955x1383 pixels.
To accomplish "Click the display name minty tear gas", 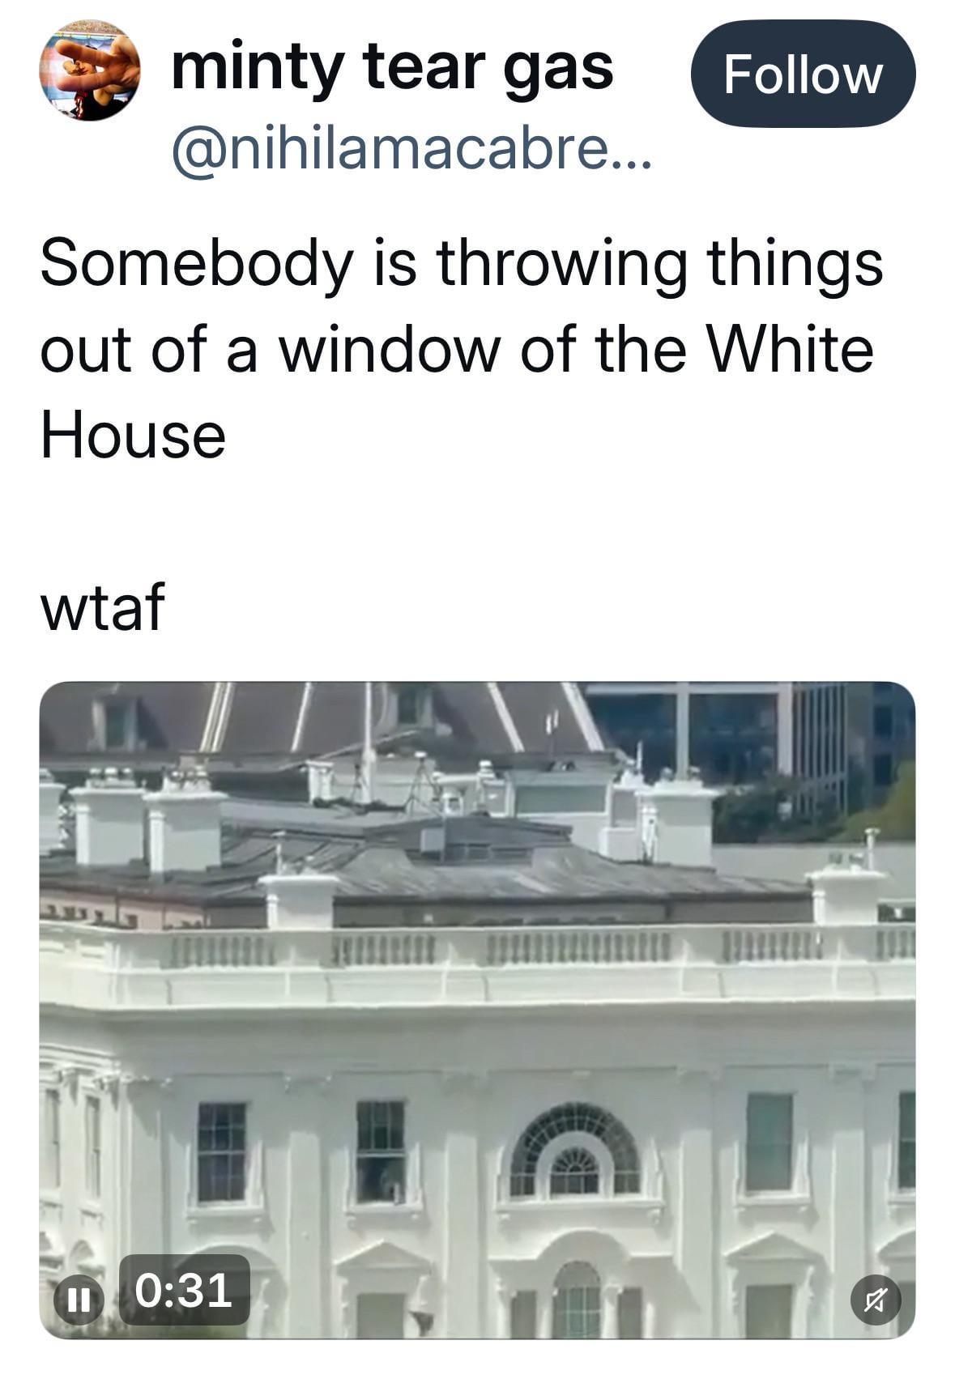I will pyautogui.click(x=393, y=67).
